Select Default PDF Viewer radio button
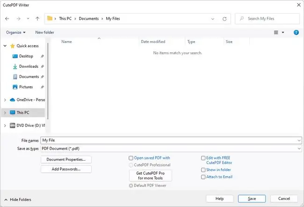Viewport: 304px width, 207px height. 131,186
